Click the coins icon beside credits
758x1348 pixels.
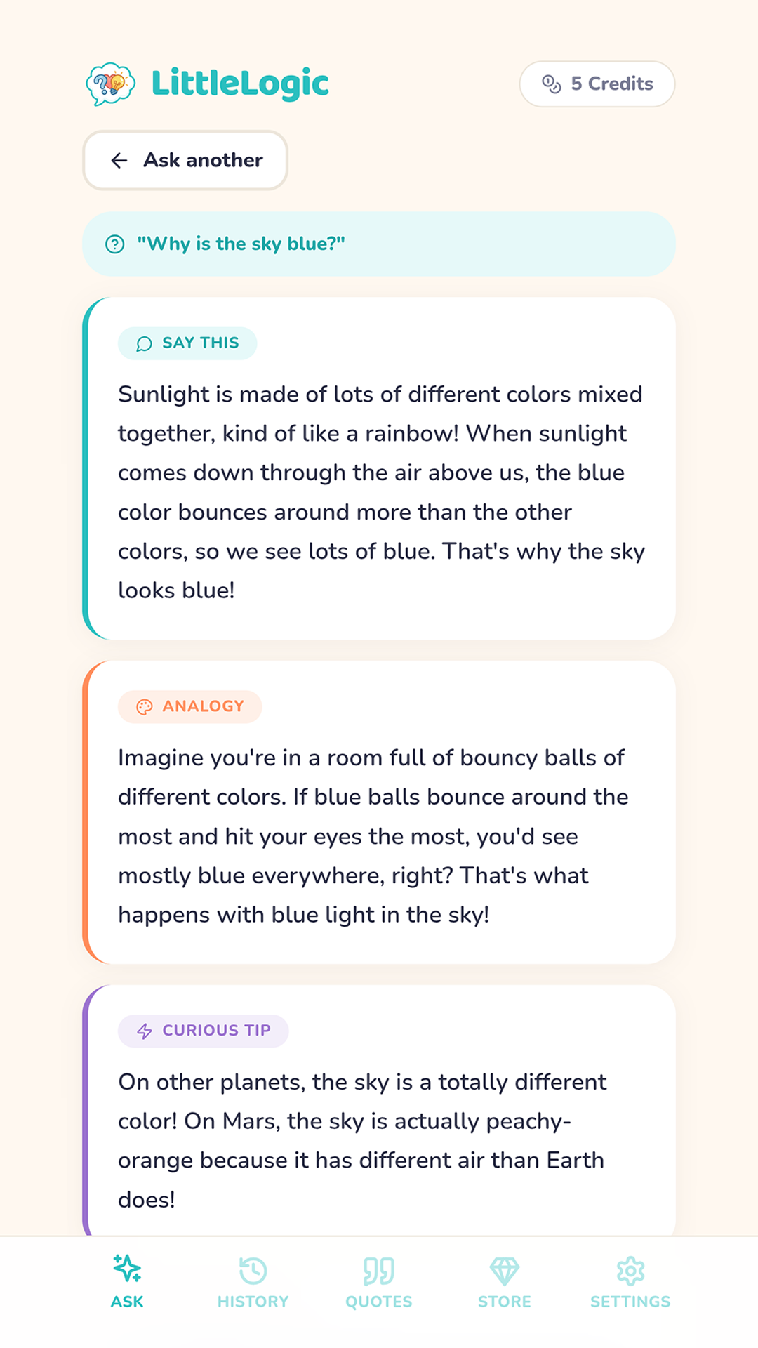pos(552,84)
